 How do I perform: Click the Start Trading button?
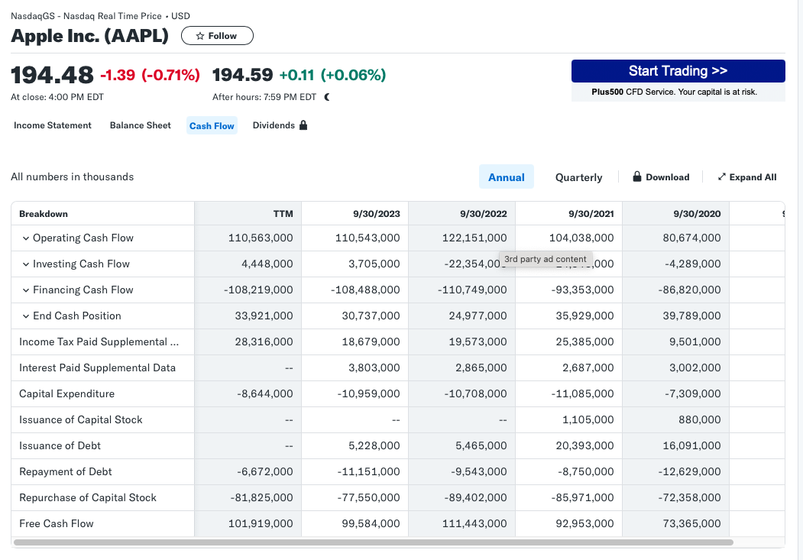coord(678,71)
